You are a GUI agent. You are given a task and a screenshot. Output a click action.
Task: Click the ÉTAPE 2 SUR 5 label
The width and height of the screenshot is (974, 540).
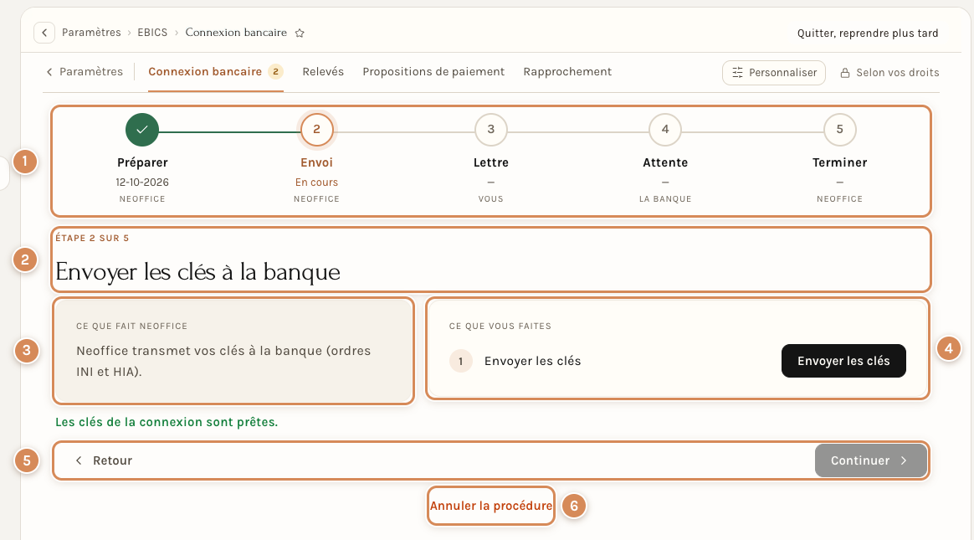(92, 238)
